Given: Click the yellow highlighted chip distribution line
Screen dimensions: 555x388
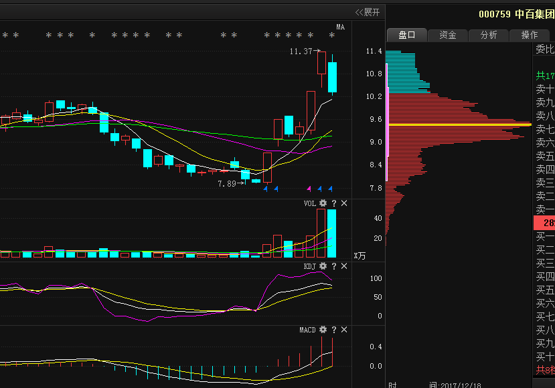Looking at the screenshot, I should [x=460, y=124].
